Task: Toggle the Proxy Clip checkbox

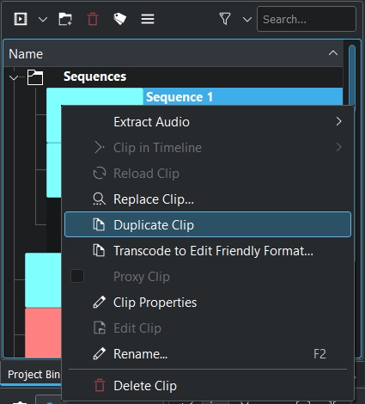Action: click(x=77, y=276)
